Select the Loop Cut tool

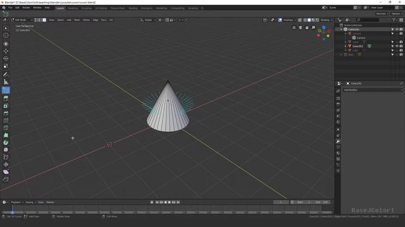click(6, 120)
